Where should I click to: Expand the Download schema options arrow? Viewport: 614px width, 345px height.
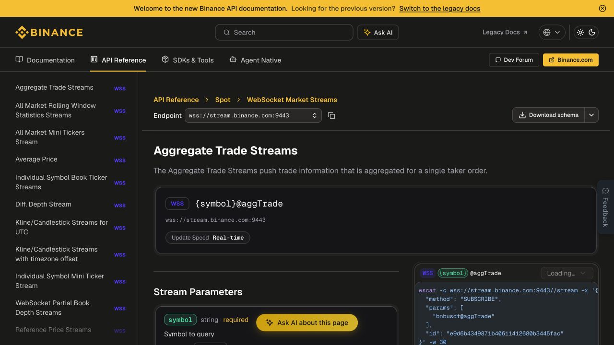coord(591,115)
